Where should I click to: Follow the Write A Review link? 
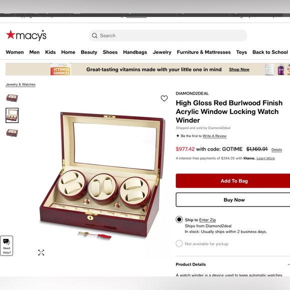coord(214,136)
